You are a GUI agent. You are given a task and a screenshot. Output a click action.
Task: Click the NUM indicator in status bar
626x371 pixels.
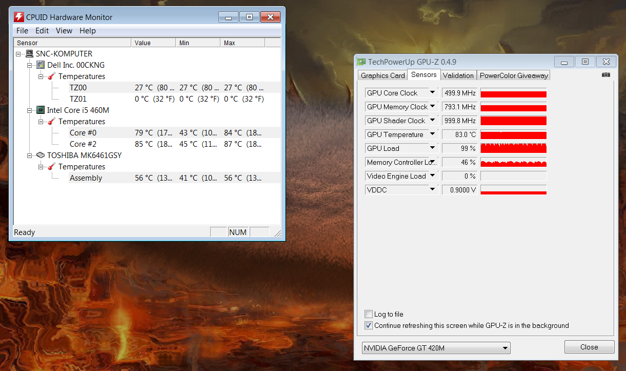(x=238, y=232)
